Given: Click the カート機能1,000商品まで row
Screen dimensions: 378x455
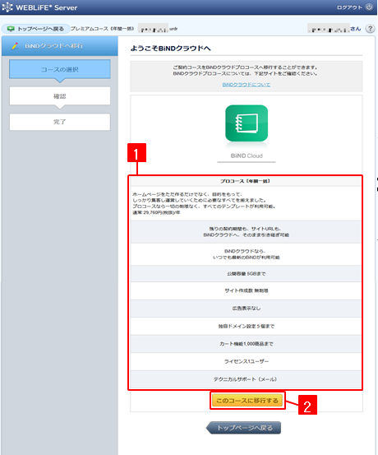Looking at the screenshot, I should 246,344.
